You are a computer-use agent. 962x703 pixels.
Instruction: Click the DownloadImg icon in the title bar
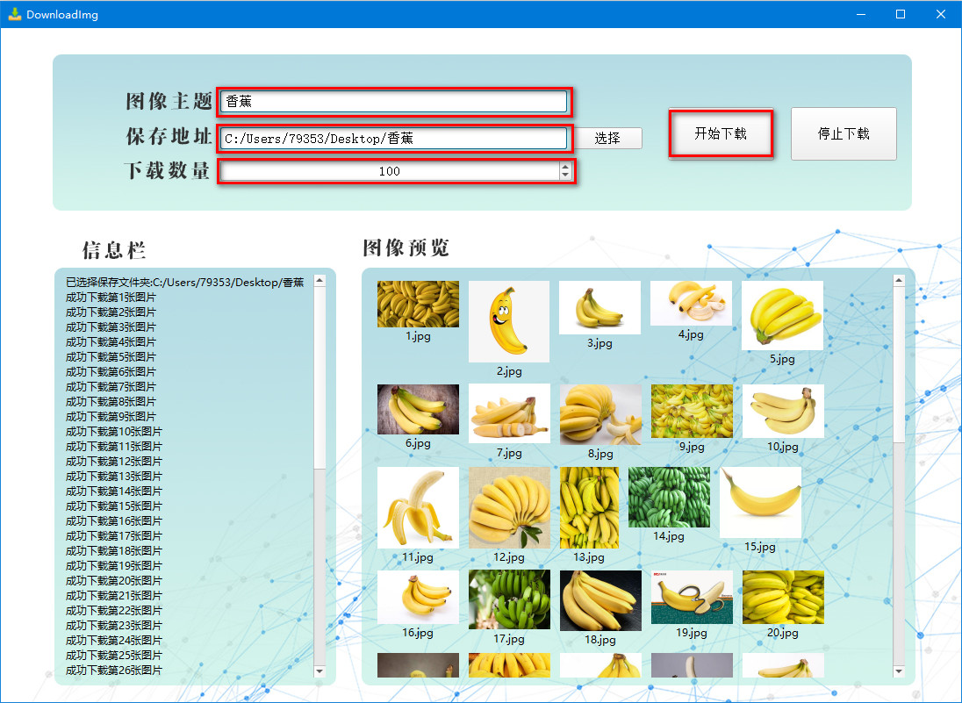12,13
